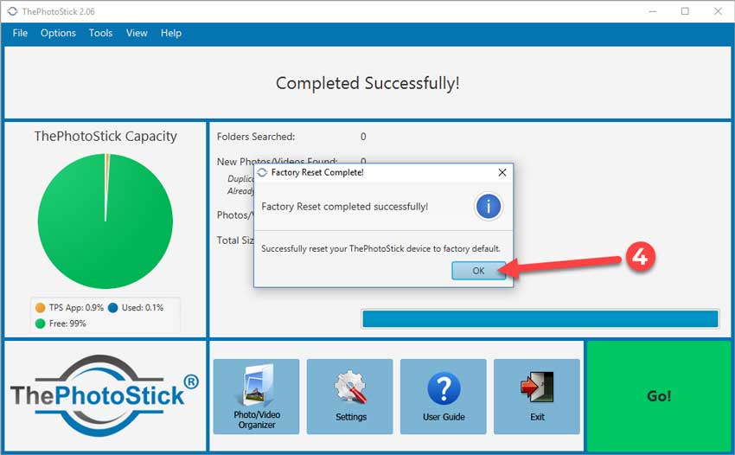Click the green Free legend swatch

41,324
